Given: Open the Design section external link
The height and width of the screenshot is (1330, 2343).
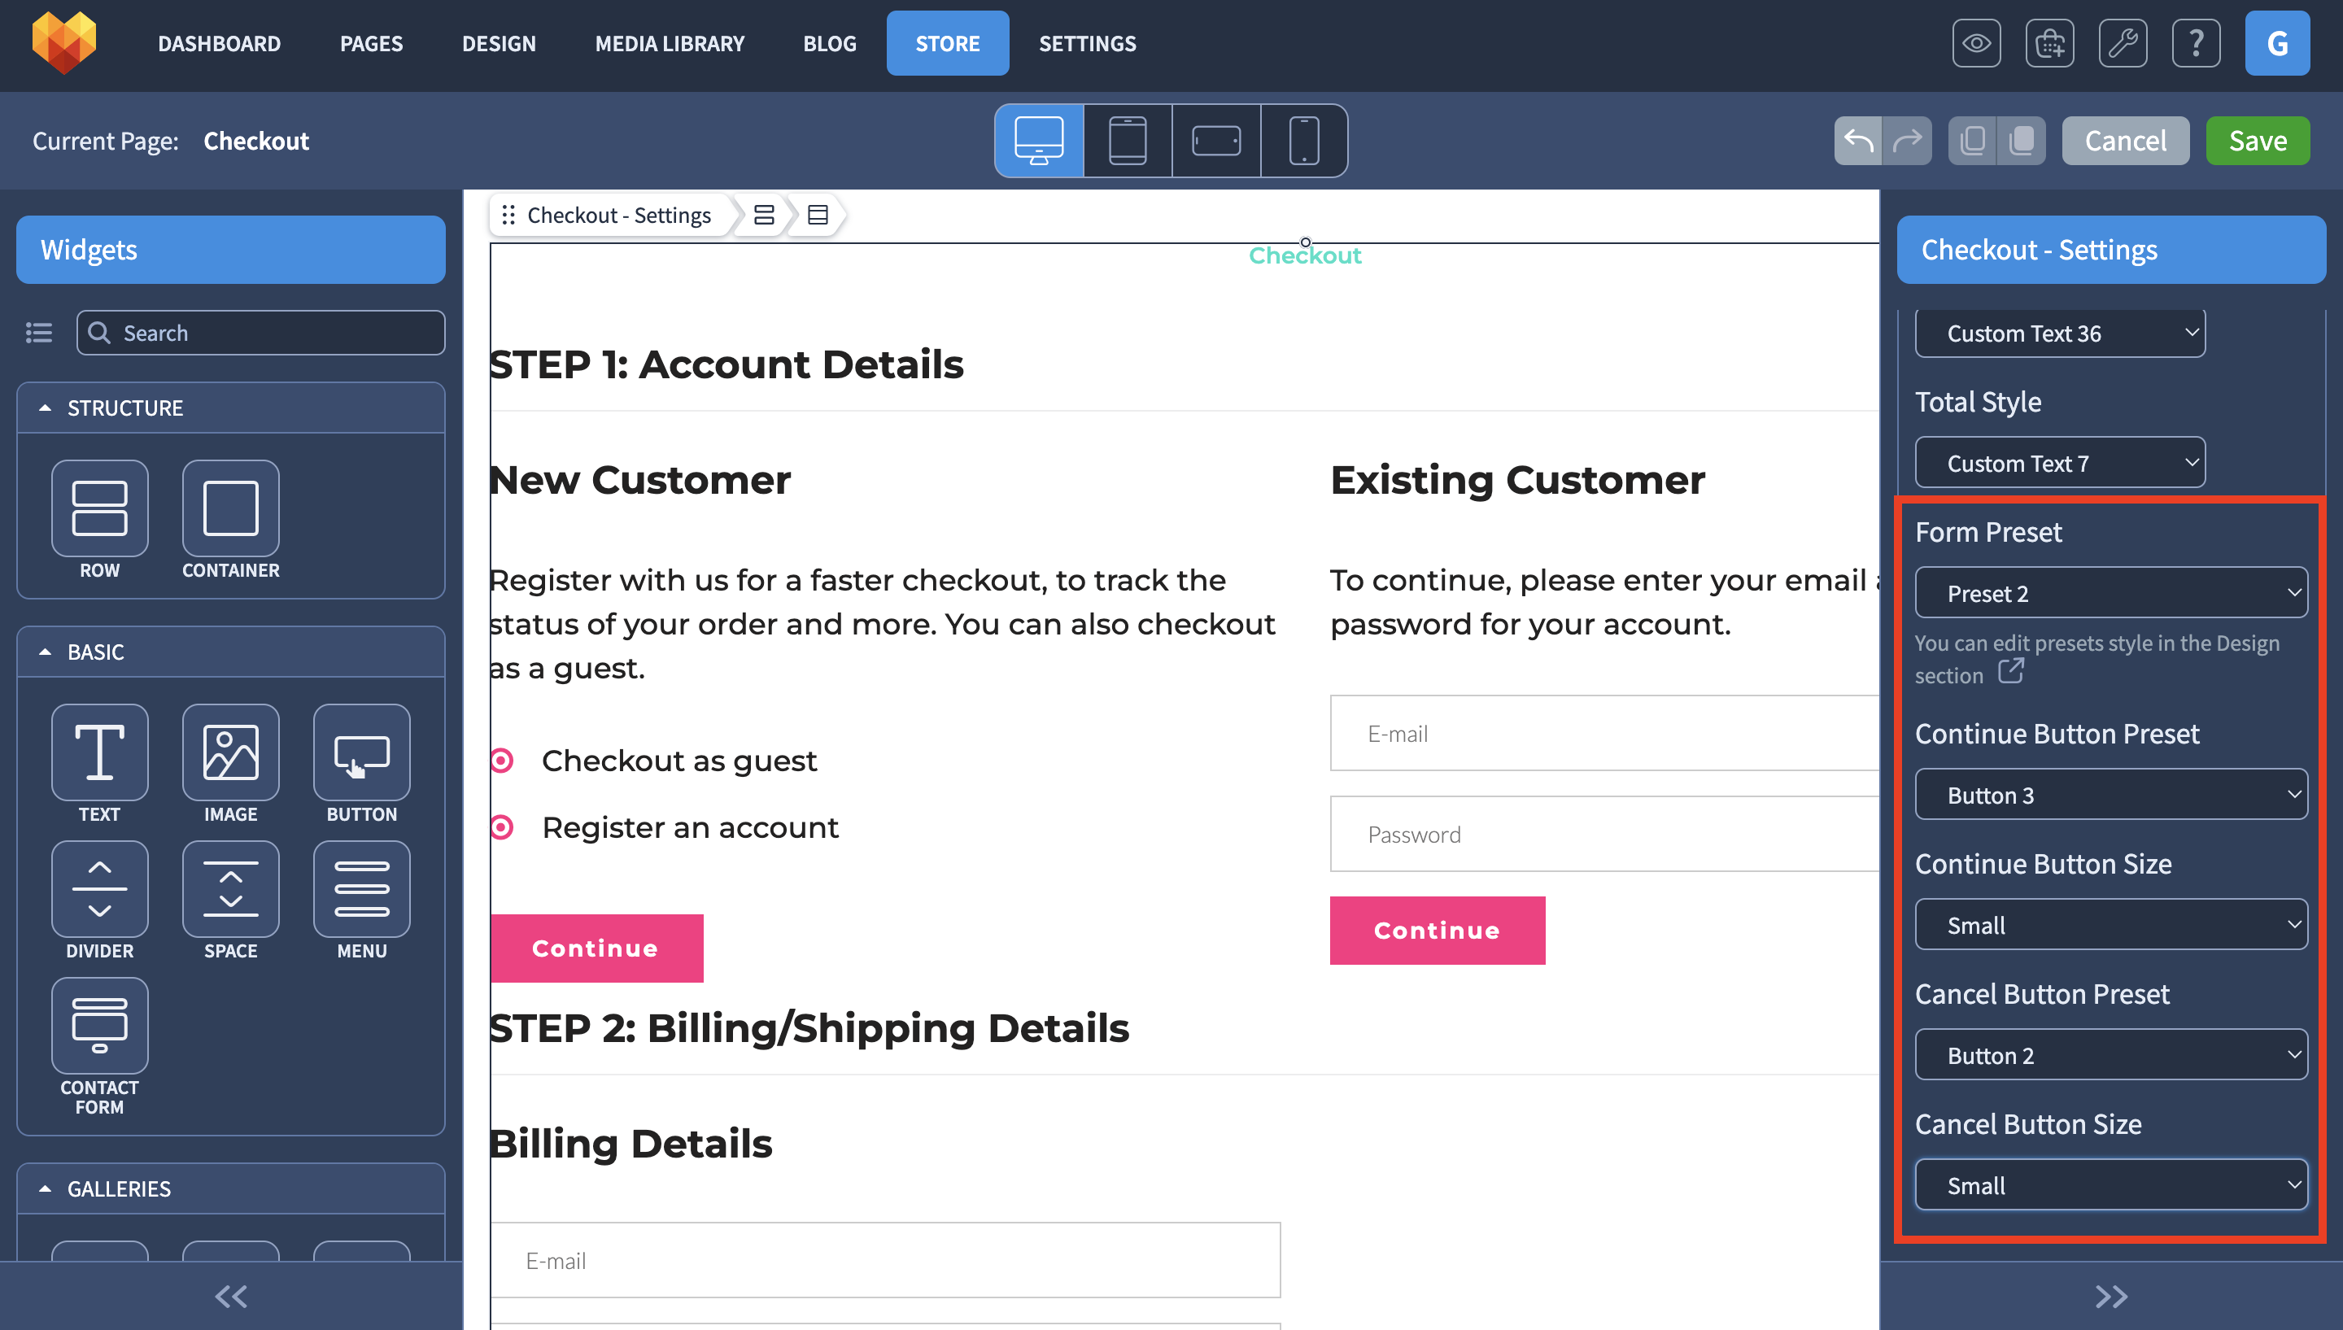Looking at the screenshot, I should coord(2010,671).
